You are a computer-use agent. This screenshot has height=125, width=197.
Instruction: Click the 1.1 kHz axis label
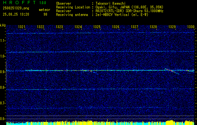(3, 41)
